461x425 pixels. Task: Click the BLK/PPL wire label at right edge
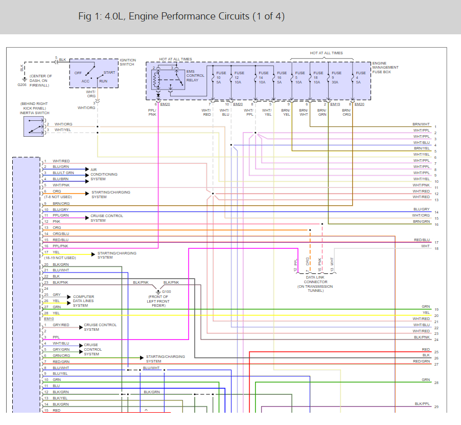(x=422, y=403)
